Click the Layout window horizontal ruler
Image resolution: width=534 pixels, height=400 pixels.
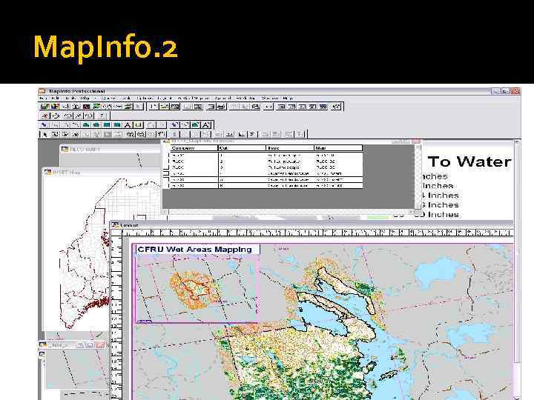[317, 233]
